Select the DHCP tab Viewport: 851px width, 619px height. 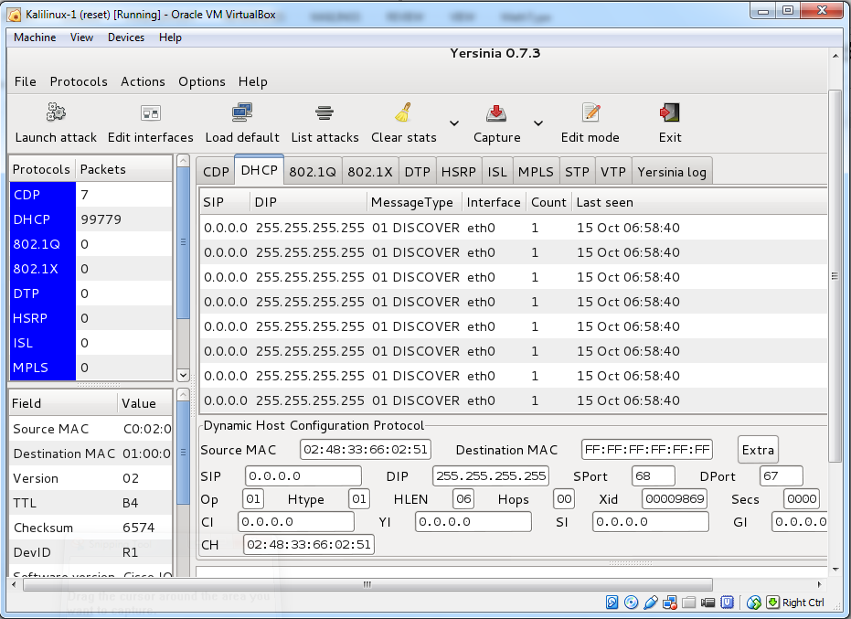[x=259, y=170]
